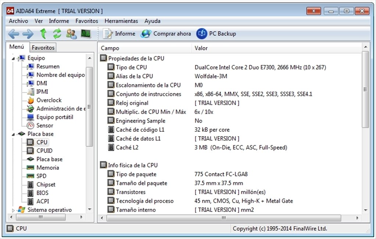The width and height of the screenshot is (376, 239).
Task: Select the Reloj original row
Action: [x=230, y=103]
